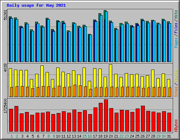Click the red KBytes legend label

176,126
